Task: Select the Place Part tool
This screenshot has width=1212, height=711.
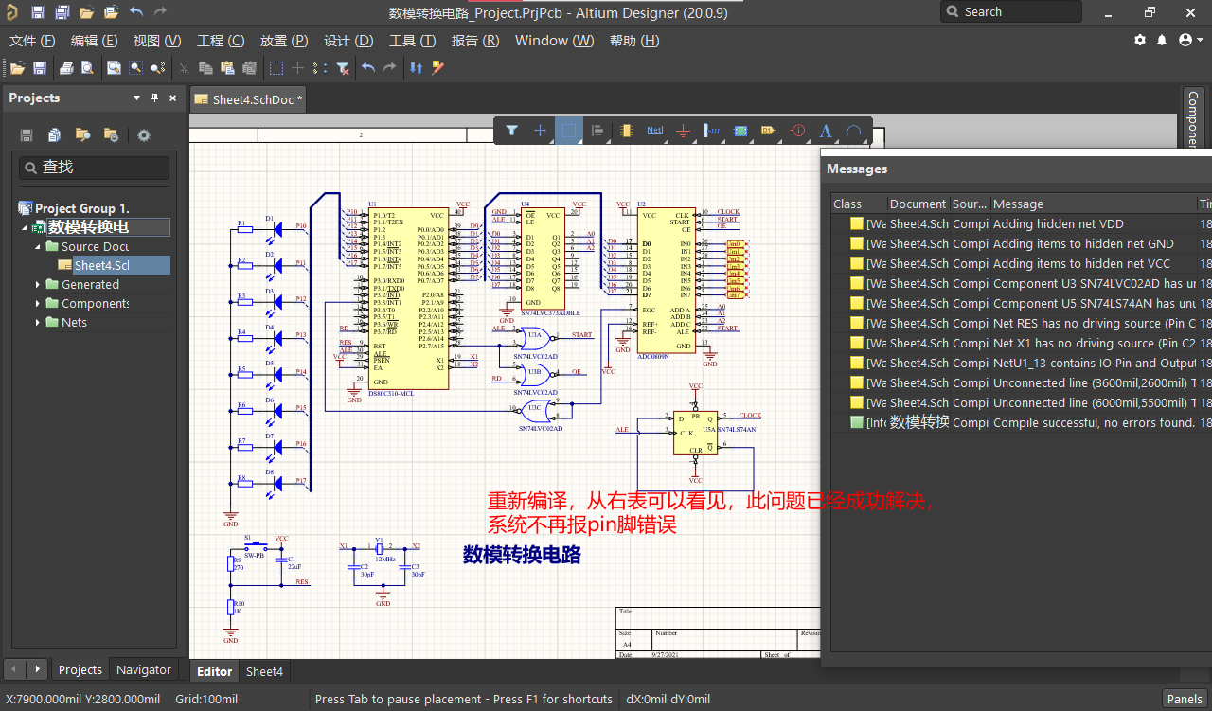Action: tap(627, 131)
